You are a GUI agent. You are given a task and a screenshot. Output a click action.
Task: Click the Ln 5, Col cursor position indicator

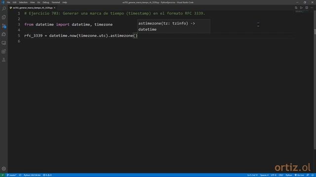pos(252,175)
